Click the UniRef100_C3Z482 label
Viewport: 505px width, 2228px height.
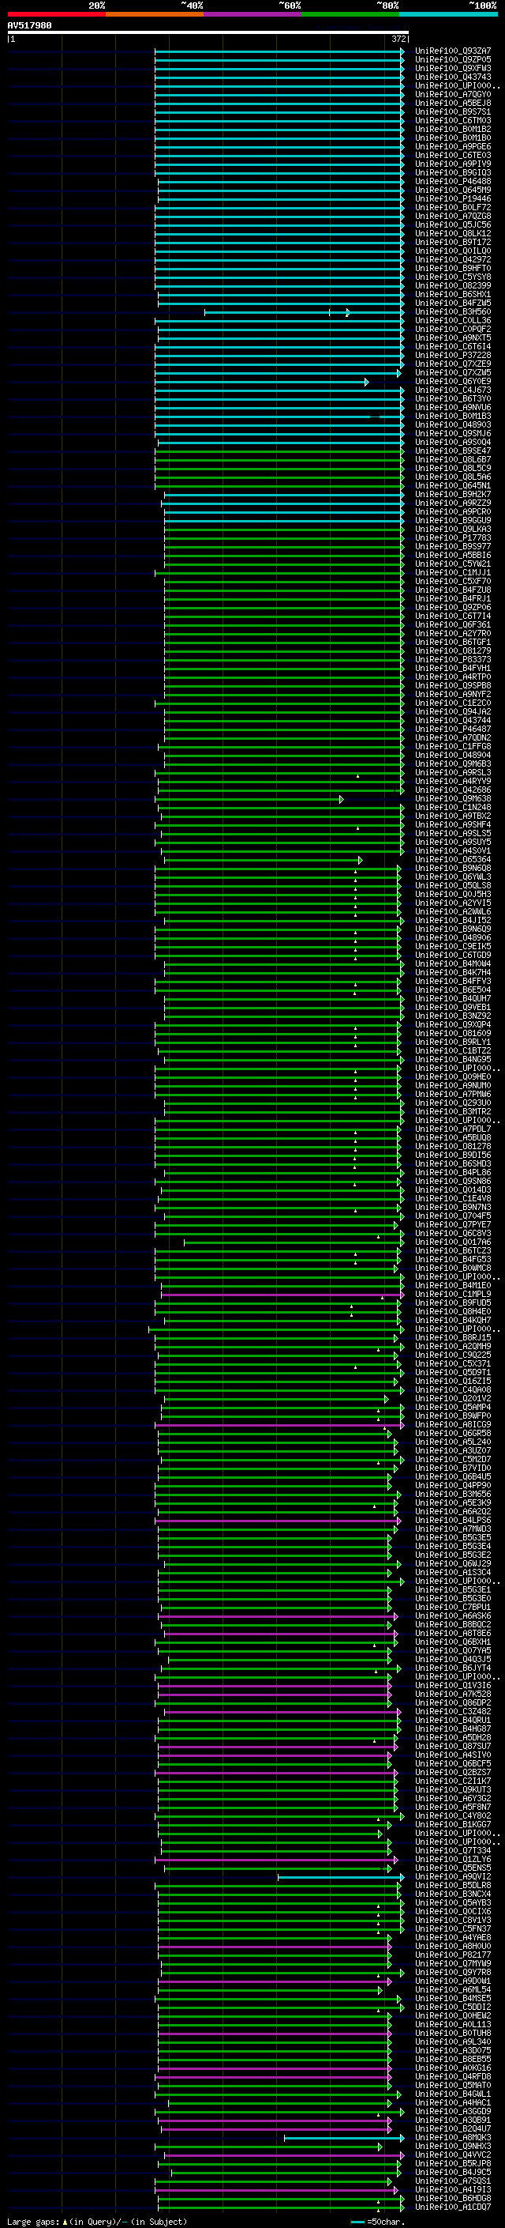pos(453,1712)
